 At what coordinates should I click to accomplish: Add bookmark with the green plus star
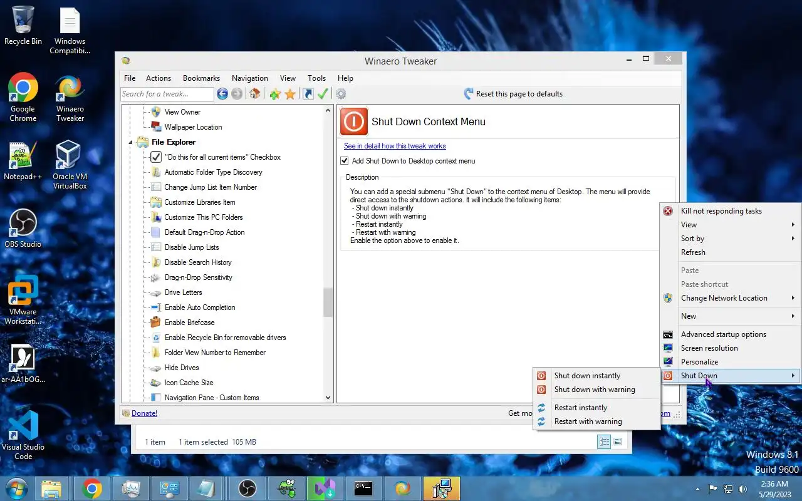pos(275,94)
